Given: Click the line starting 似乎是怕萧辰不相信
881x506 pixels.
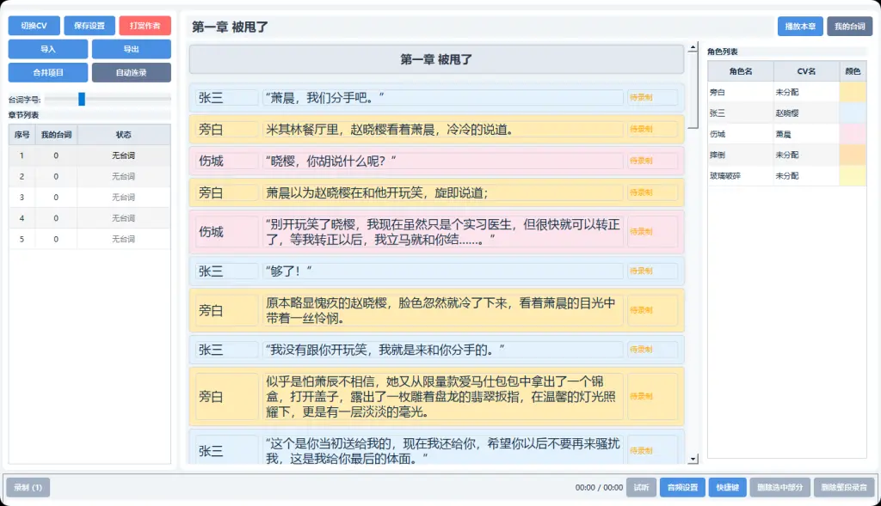Looking at the screenshot, I should pyautogui.click(x=443, y=397).
